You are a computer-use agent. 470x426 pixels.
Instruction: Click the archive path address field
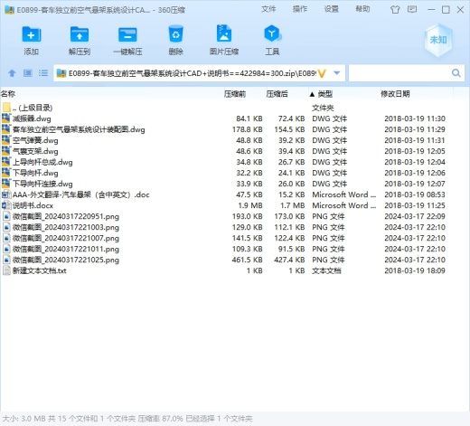[192, 73]
